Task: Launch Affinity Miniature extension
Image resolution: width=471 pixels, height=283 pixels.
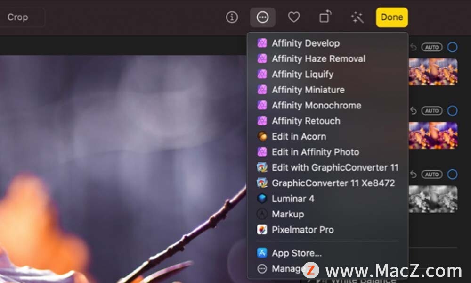Action: pos(327,90)
